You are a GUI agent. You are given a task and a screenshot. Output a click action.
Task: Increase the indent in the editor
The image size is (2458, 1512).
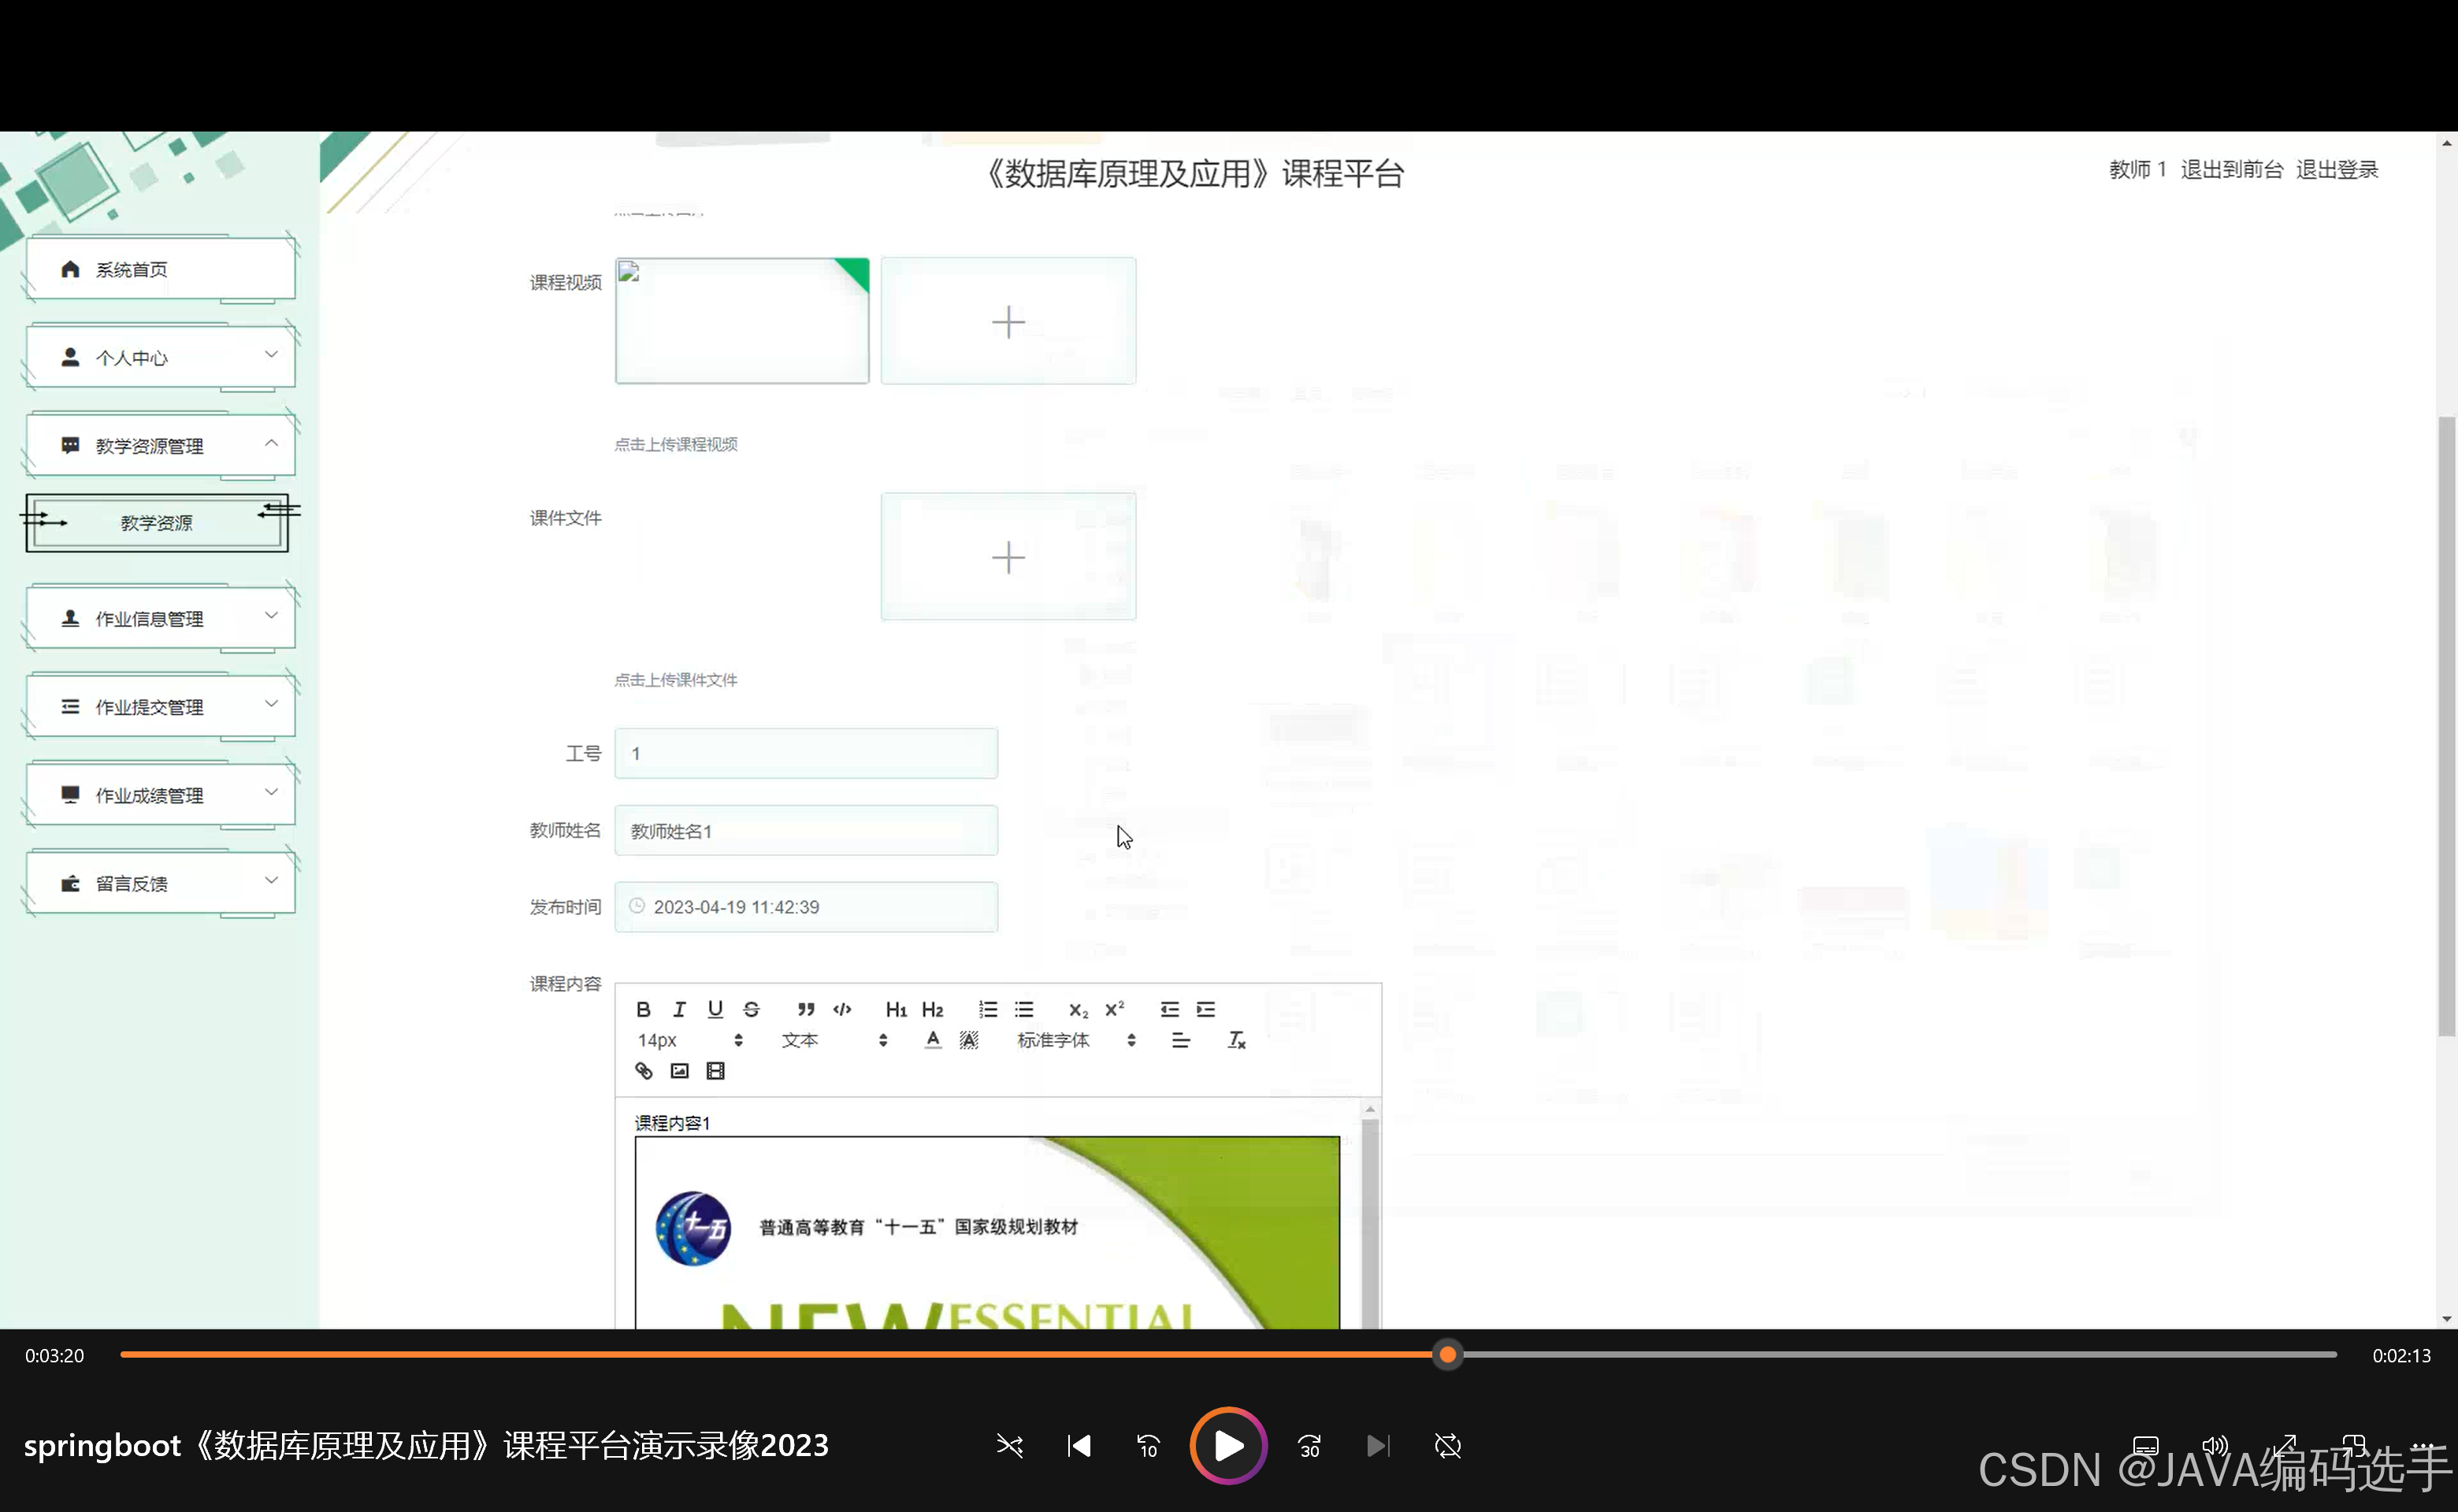(1205, 1009)
